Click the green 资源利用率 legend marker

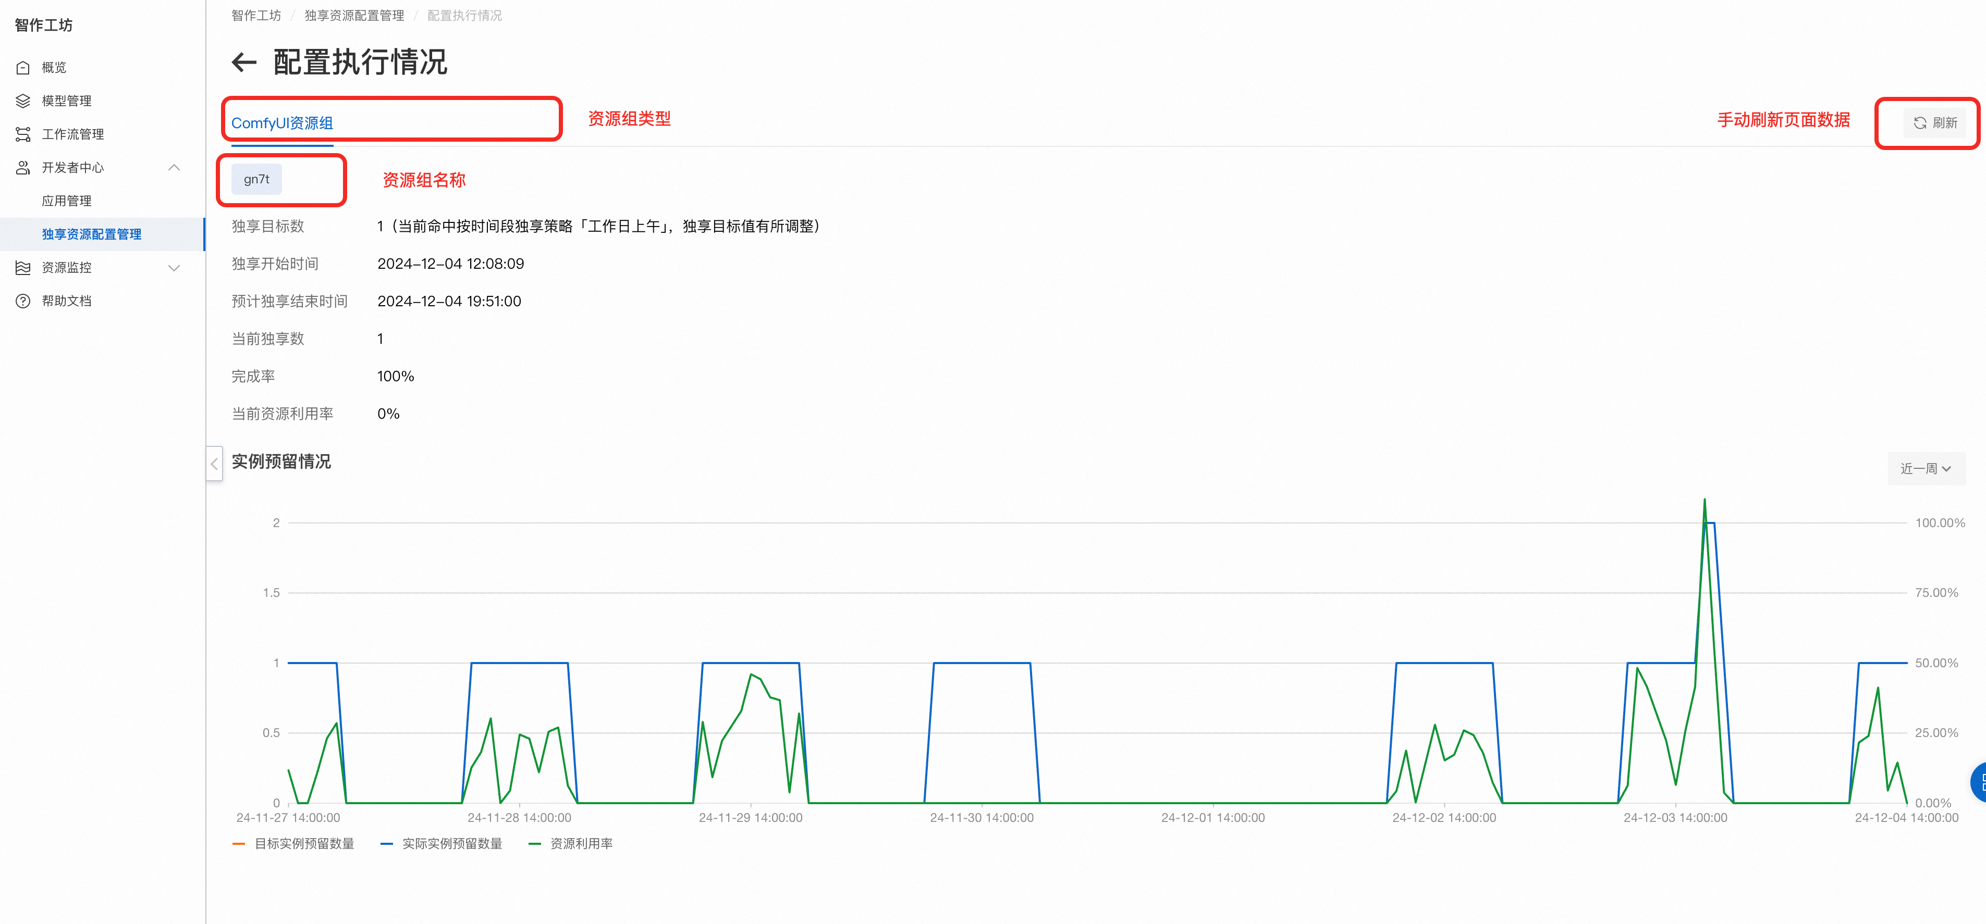(x=535, y=844)
